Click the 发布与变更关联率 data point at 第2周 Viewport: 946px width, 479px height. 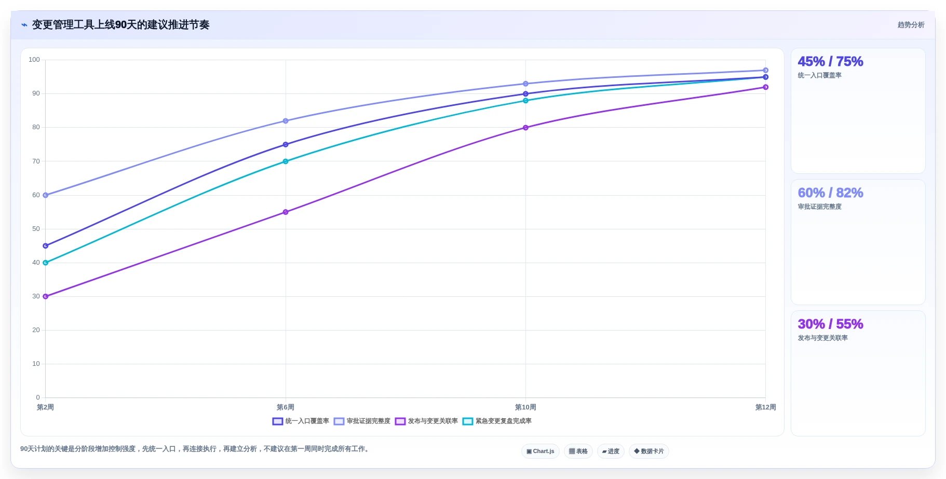coord(46,296)
